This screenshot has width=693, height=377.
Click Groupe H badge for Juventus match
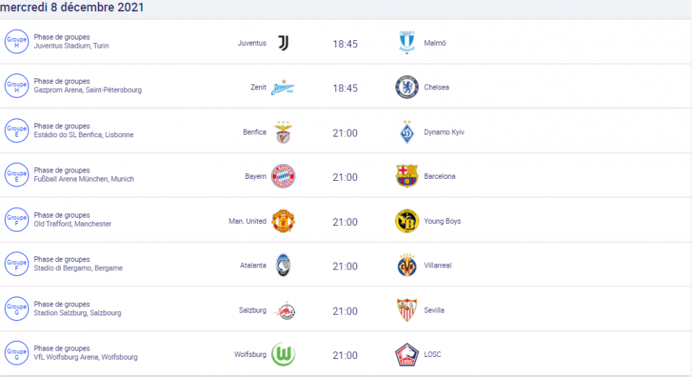(17, 42)
